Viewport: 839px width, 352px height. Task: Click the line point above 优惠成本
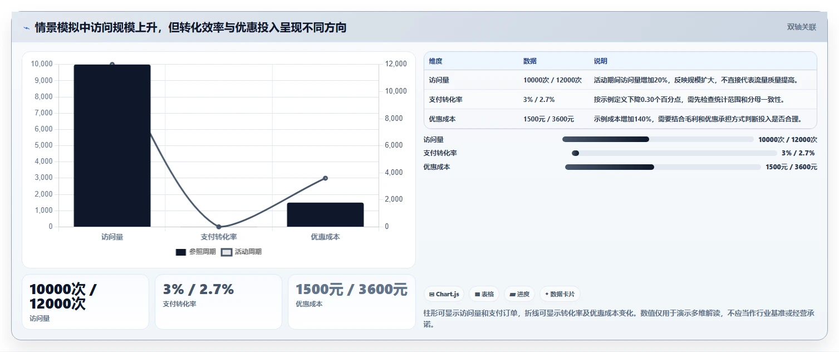(x=325, y=178)
